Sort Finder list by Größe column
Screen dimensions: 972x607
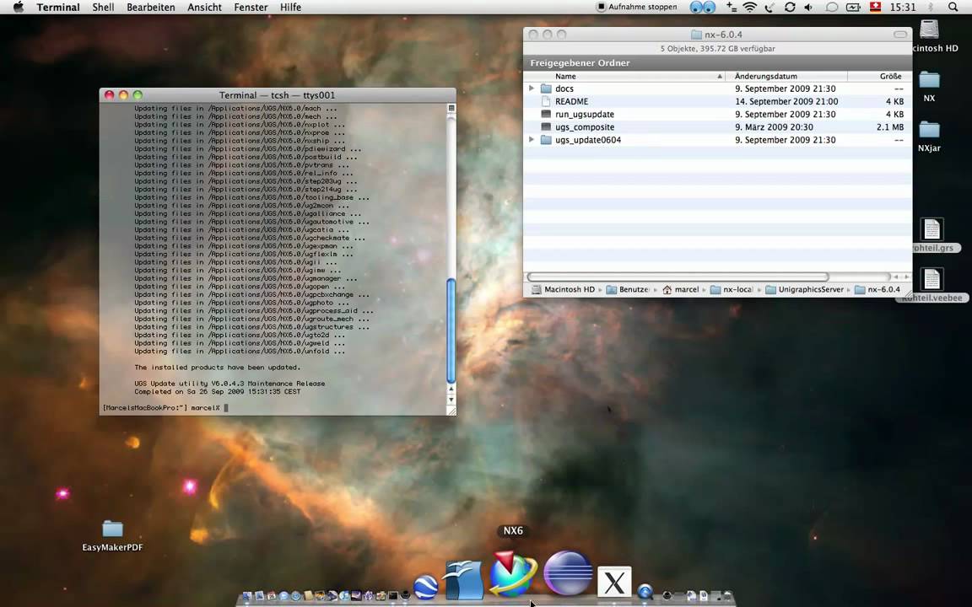tap(880, 76)
